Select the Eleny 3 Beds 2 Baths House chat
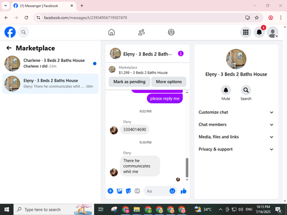287x215 pixels. (51, 84)
